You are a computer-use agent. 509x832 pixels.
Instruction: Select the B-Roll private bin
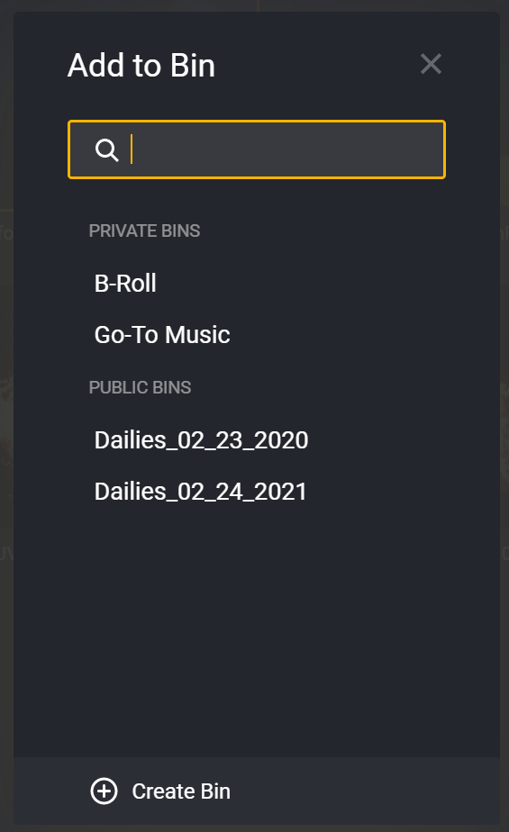[125, 283]
